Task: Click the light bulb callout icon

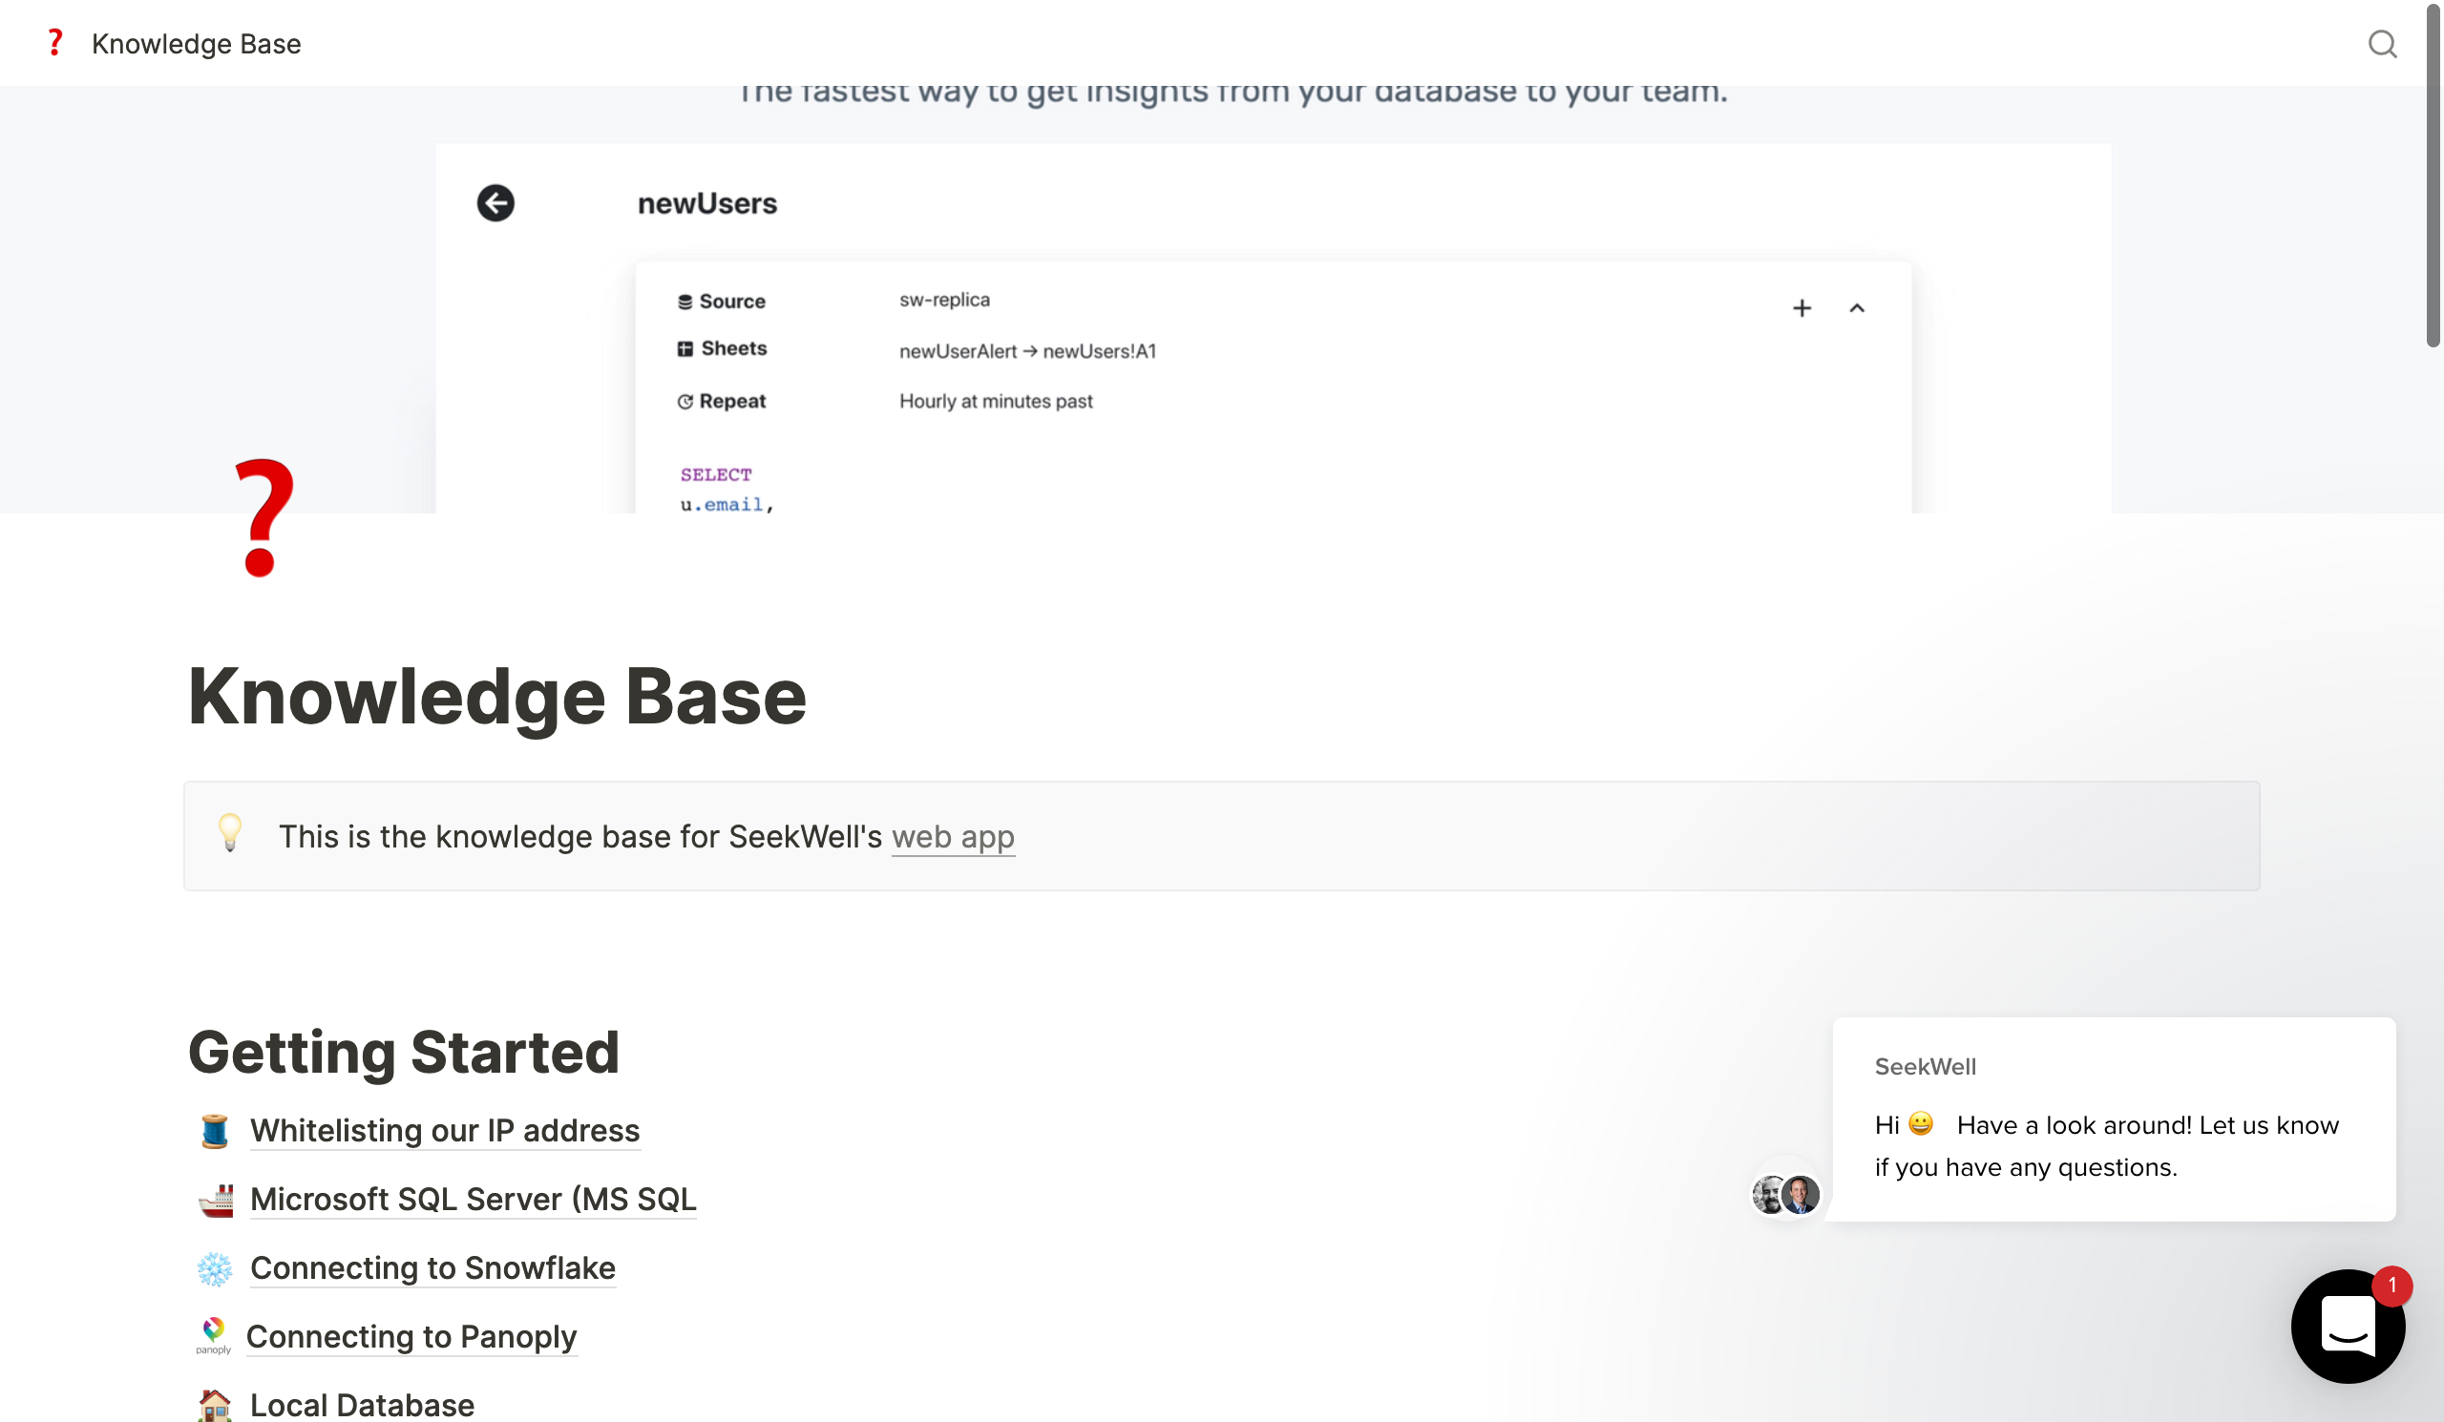Action: [230, 832]
